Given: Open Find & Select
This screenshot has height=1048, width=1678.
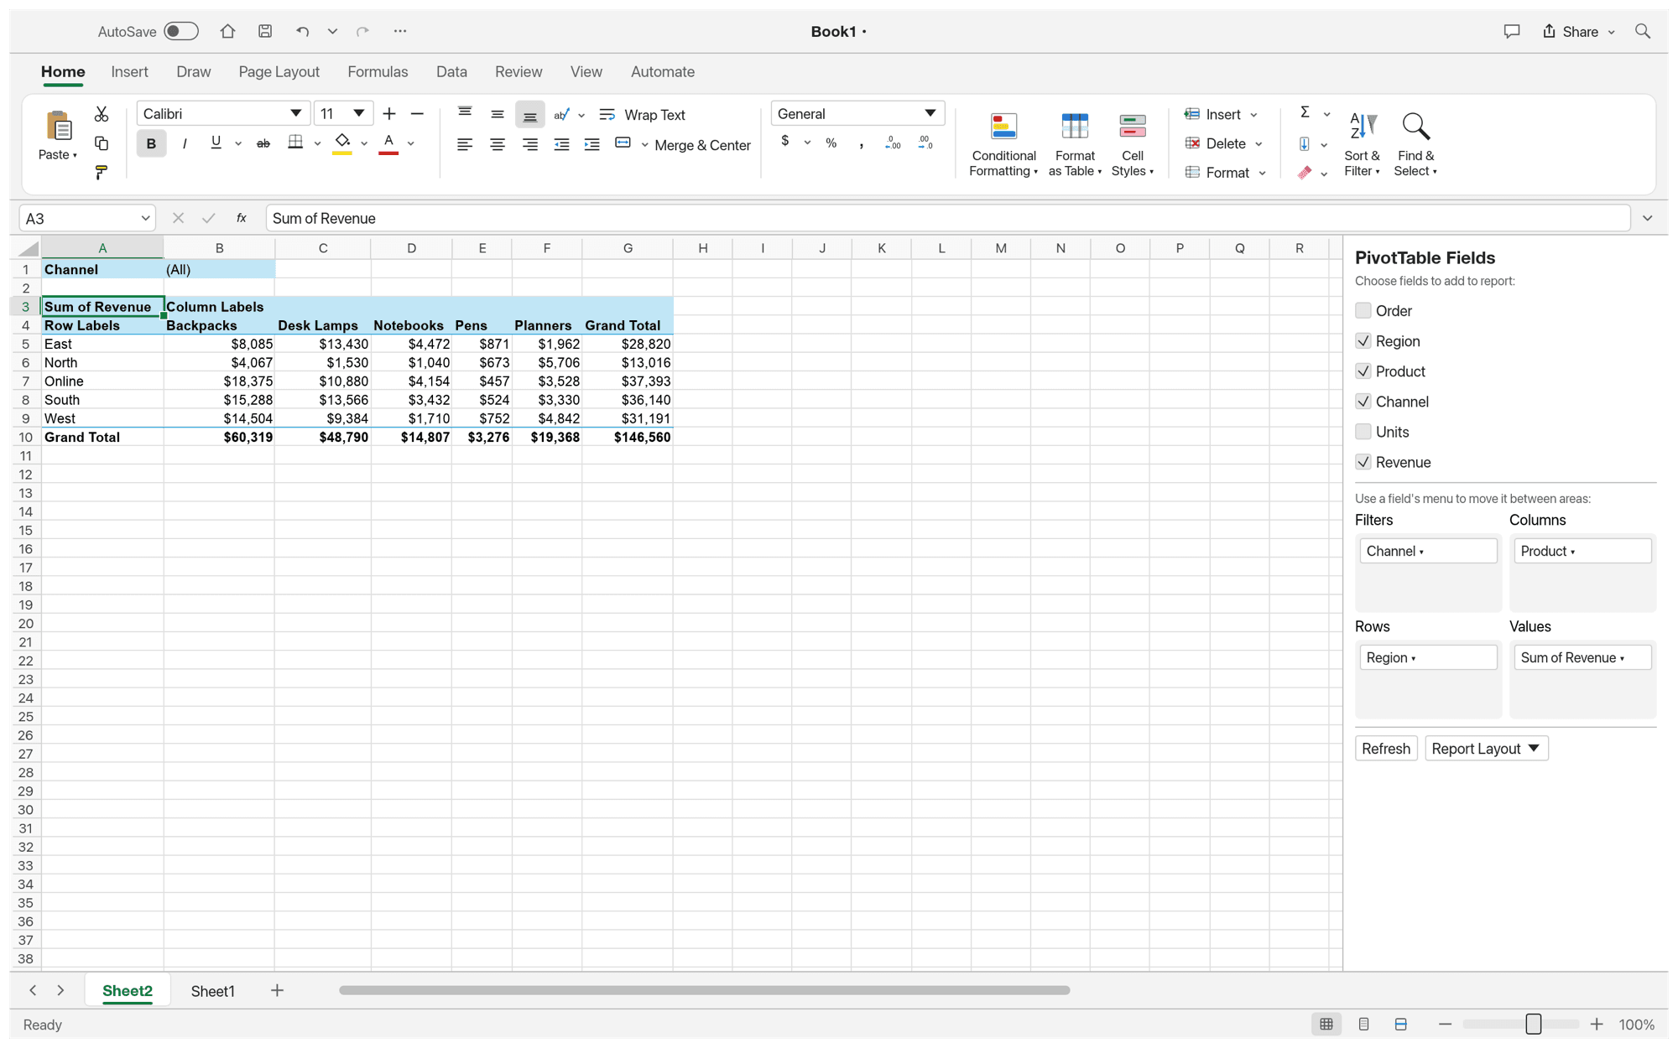Looking at the screenshot, I should coord(1415,144).
